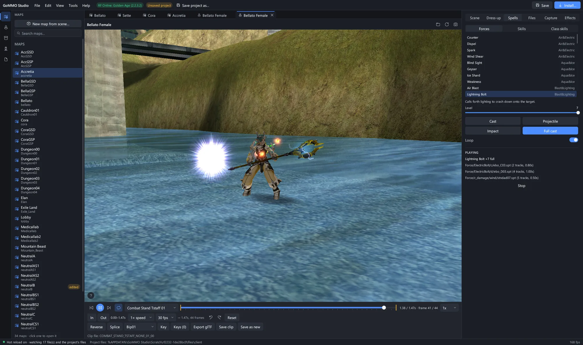Click the Keys (0) button
Screen dimensions: 583x345
[180, 327]
